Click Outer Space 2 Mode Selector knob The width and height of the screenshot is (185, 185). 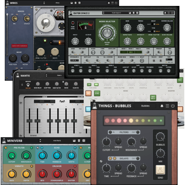107,33
